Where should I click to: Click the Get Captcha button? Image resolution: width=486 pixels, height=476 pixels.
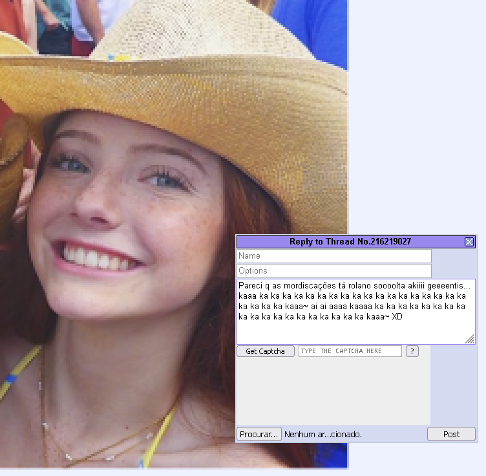(266, 351)
